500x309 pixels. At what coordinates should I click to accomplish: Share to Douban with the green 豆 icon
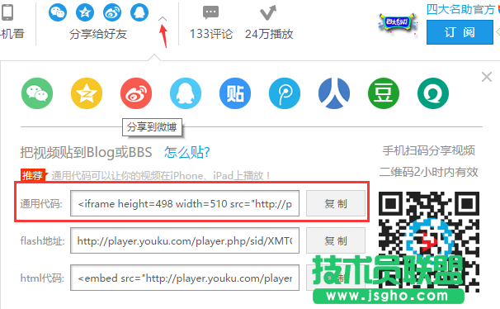[384, 93]
